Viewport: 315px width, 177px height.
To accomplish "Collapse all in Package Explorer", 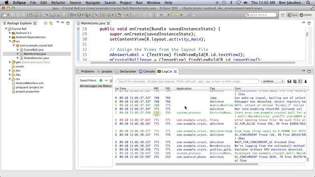I will (x=46, y=24).
